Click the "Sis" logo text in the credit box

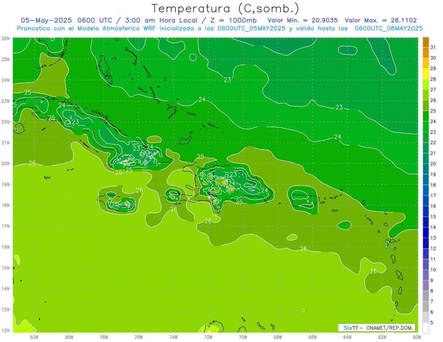348,328
